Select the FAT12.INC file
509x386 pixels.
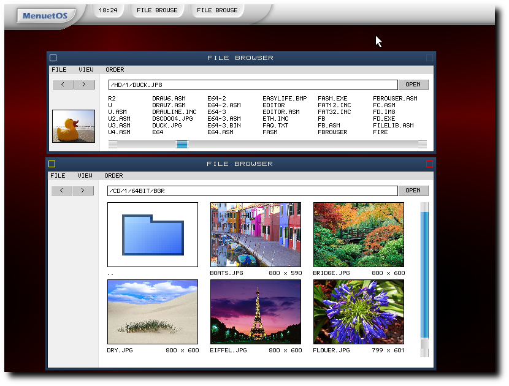(334, 105)
